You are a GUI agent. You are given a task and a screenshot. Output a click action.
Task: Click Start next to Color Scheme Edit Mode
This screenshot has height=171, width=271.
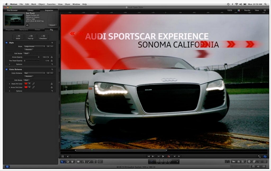[x=26, y=80]
